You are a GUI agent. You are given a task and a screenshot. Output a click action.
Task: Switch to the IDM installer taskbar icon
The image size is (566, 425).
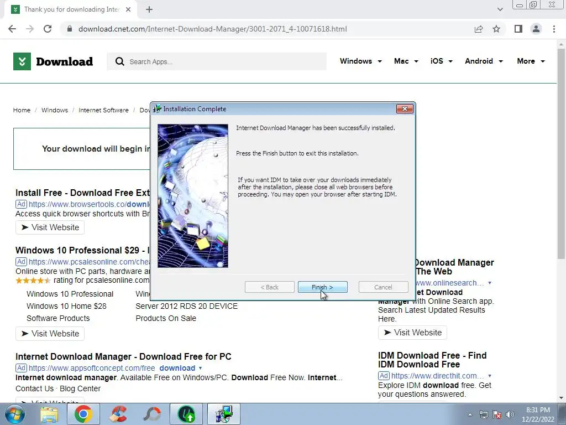[x=224, y=414]
